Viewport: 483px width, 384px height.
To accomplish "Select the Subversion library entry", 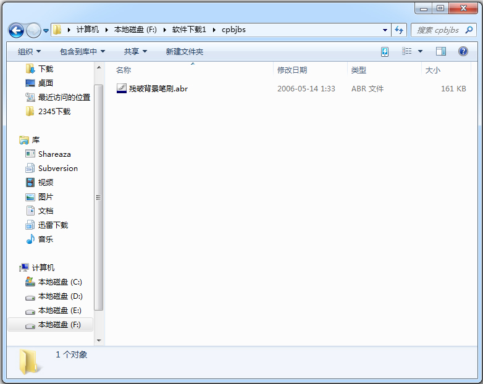I will [x=57, y=169].
